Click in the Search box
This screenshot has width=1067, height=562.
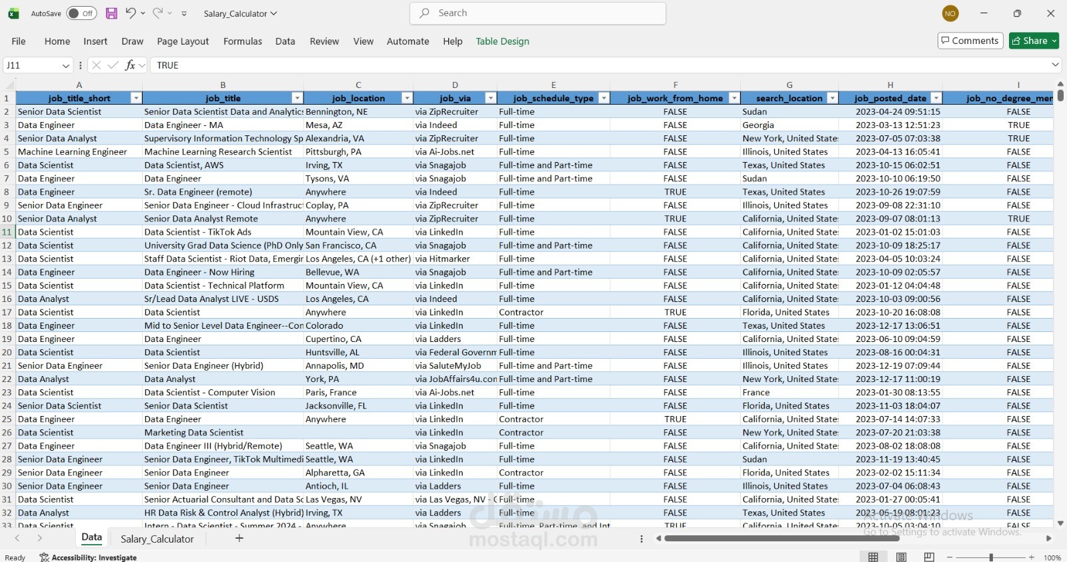tap(538, 13)
